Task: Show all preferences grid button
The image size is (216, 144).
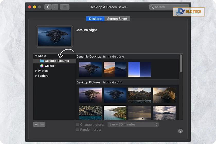Action: tap(65, 7)
